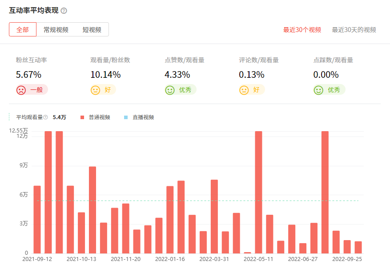Click the green smiley under 点赞数/观看量
The width and height of the screenshot is (390, 273).
170,90
